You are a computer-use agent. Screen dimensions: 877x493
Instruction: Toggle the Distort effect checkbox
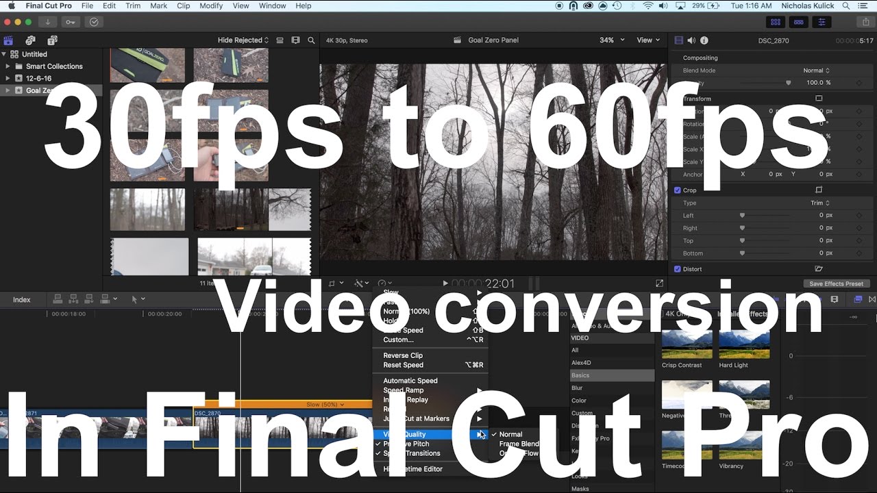[678, 269]
